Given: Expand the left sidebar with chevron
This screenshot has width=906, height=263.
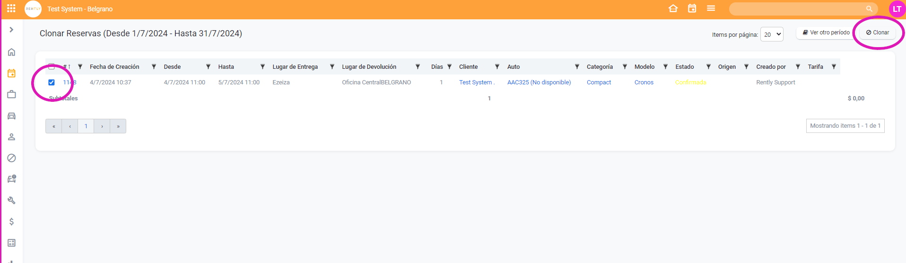Looking at the screenshot, I should (11, 30).
